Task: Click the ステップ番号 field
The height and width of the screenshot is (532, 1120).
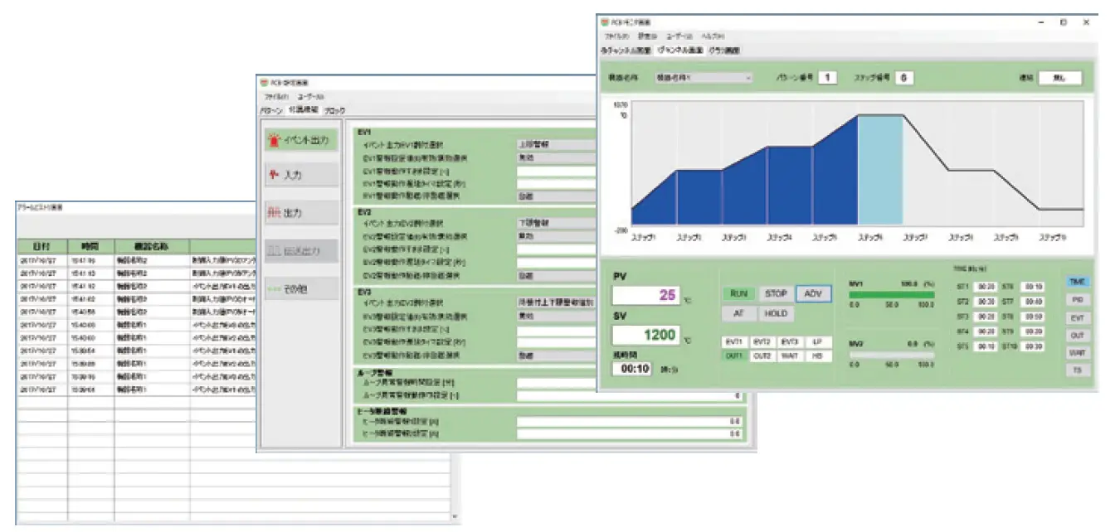Action: (x=904, y=78)
